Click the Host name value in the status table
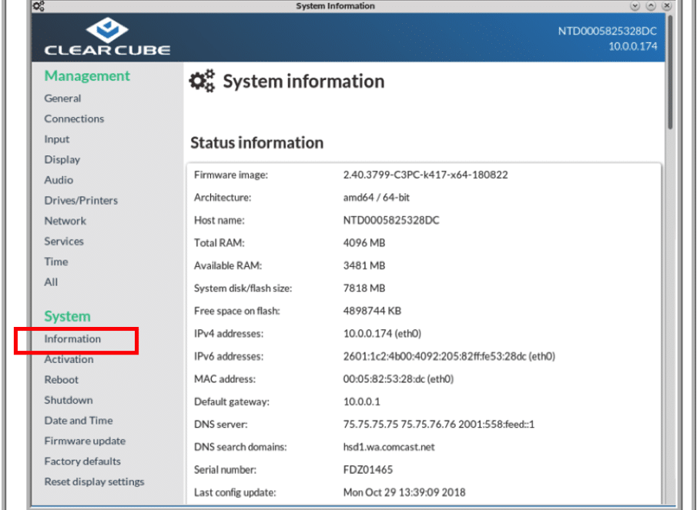Viewport: 697px width, 510px height. click(x=391, y=220)
